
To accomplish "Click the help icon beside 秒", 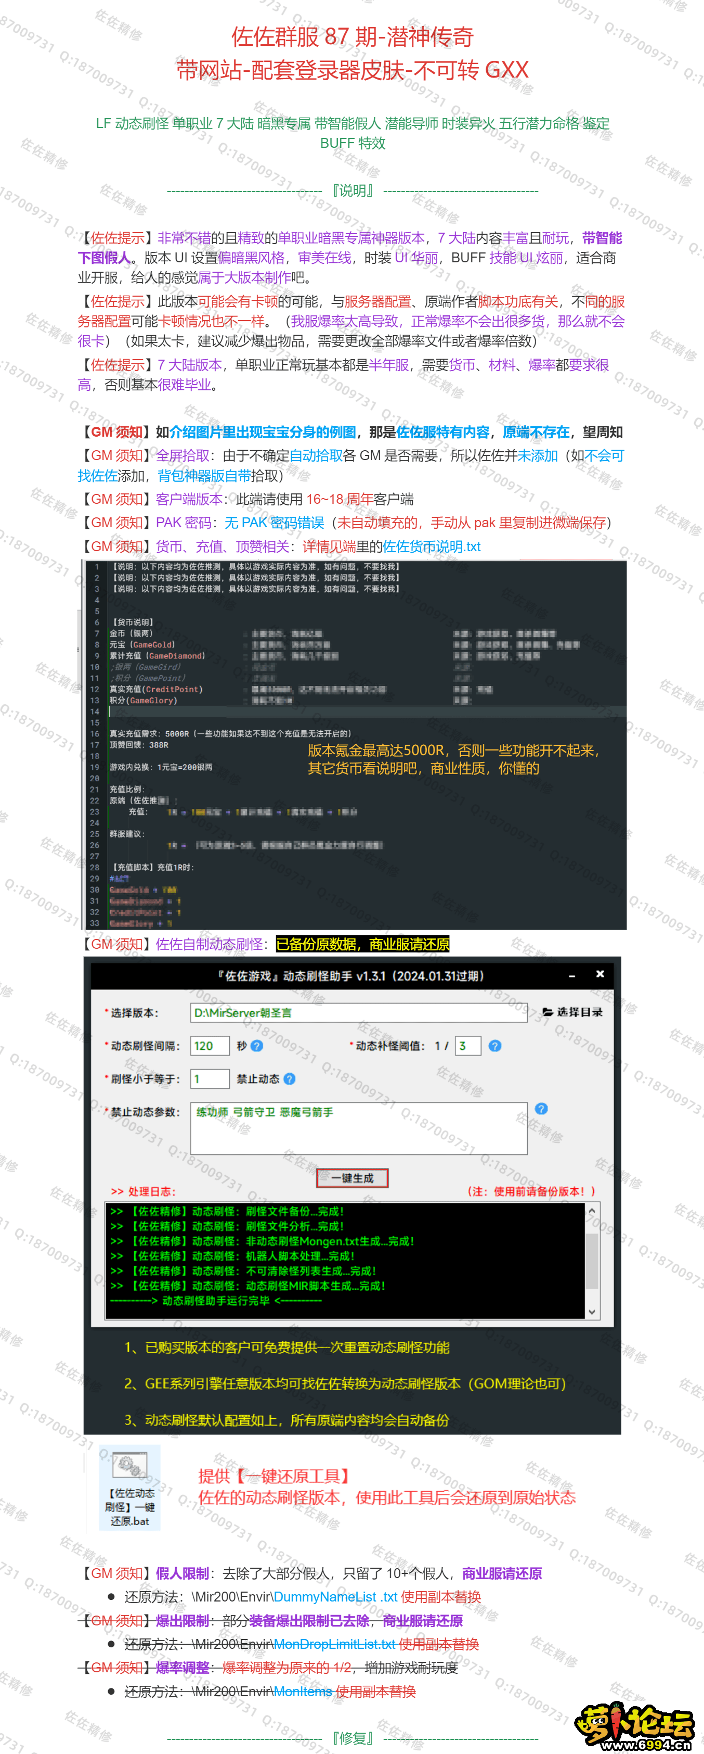I will pos(256,1046).
